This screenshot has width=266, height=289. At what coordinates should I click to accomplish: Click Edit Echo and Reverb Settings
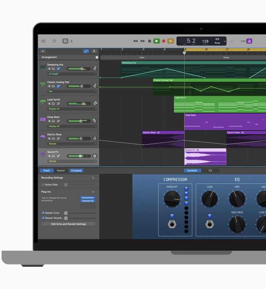click(69, 224)
